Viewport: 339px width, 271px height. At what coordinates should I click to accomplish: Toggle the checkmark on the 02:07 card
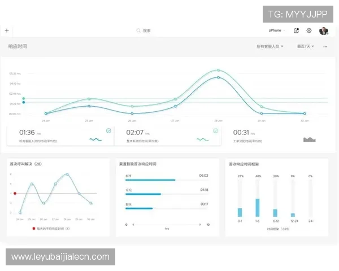(x=215, y=130)
